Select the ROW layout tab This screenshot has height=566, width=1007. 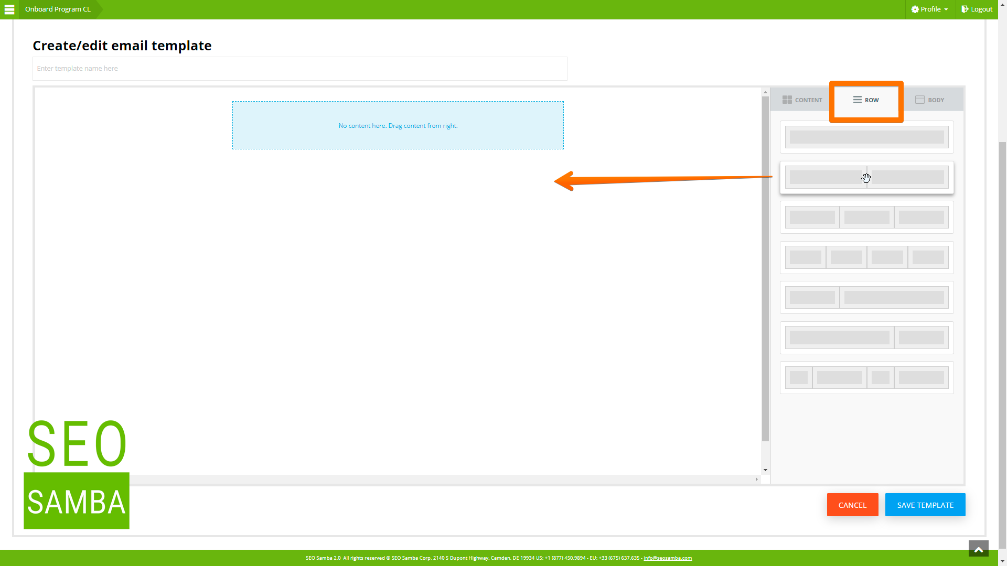[866, 100]
